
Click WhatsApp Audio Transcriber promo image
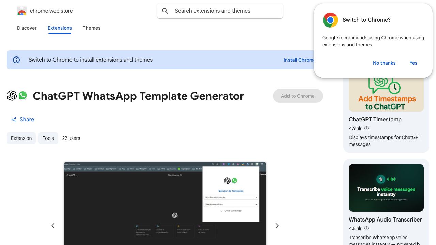pos(386,188)
